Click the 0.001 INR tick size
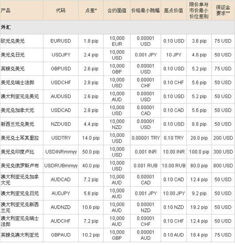Viewport: 235px width, 245px height. click(146, 152)
